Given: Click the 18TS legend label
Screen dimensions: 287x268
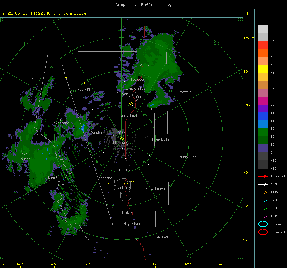Looking at the screenshot, I should (274, 216).
